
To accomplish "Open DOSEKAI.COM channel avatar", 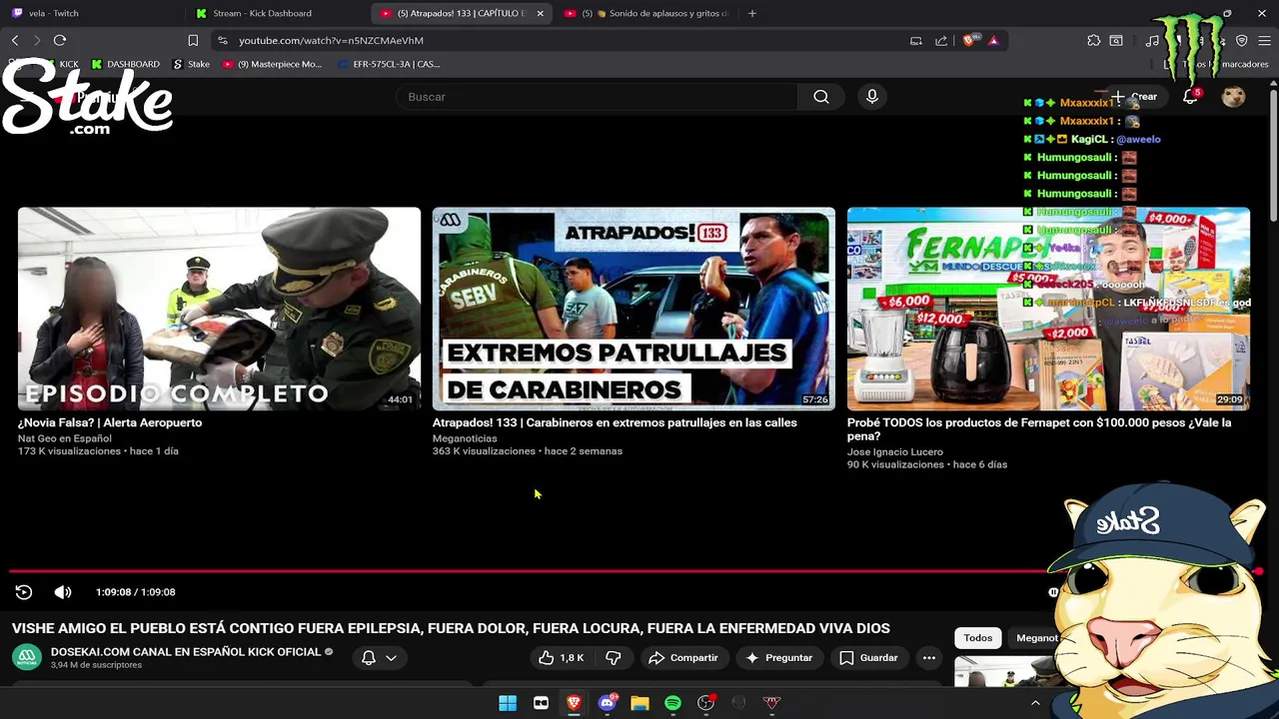I will [27, 658].
